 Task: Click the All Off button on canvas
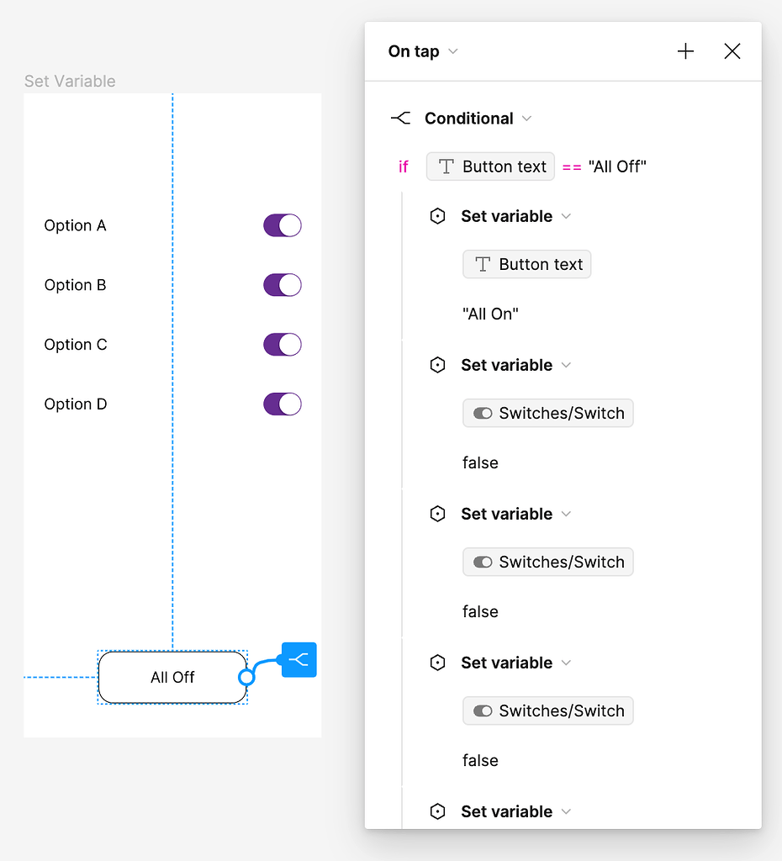(172, 677)
